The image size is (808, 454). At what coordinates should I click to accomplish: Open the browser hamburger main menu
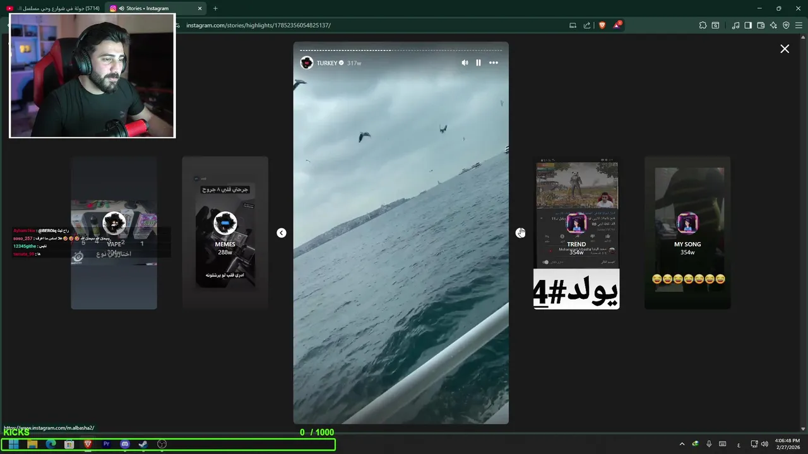pos(799,25)
